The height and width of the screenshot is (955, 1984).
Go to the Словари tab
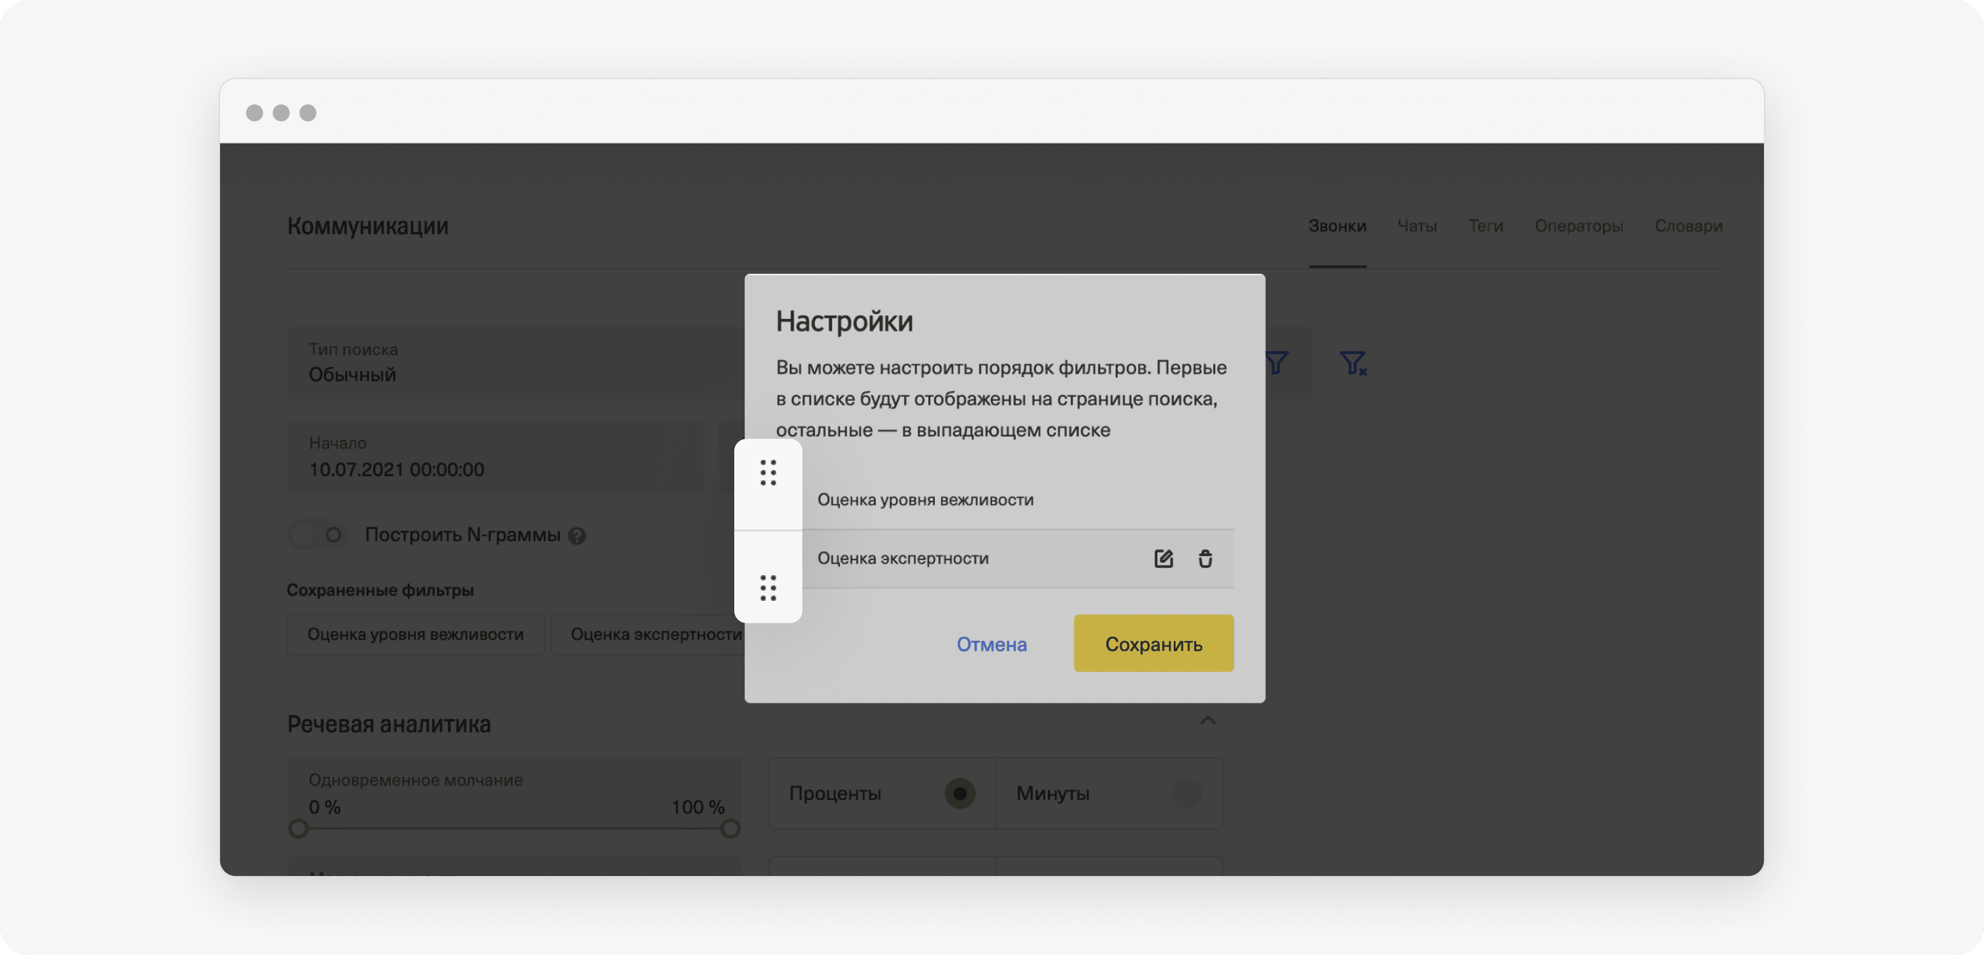coord(1688,226)
